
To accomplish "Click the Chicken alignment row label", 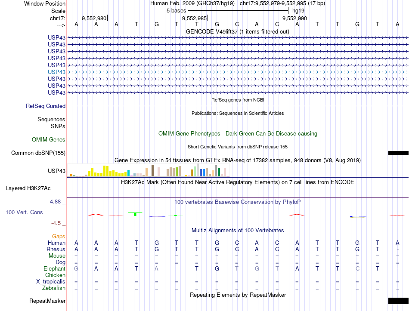I will click(55, 275).
